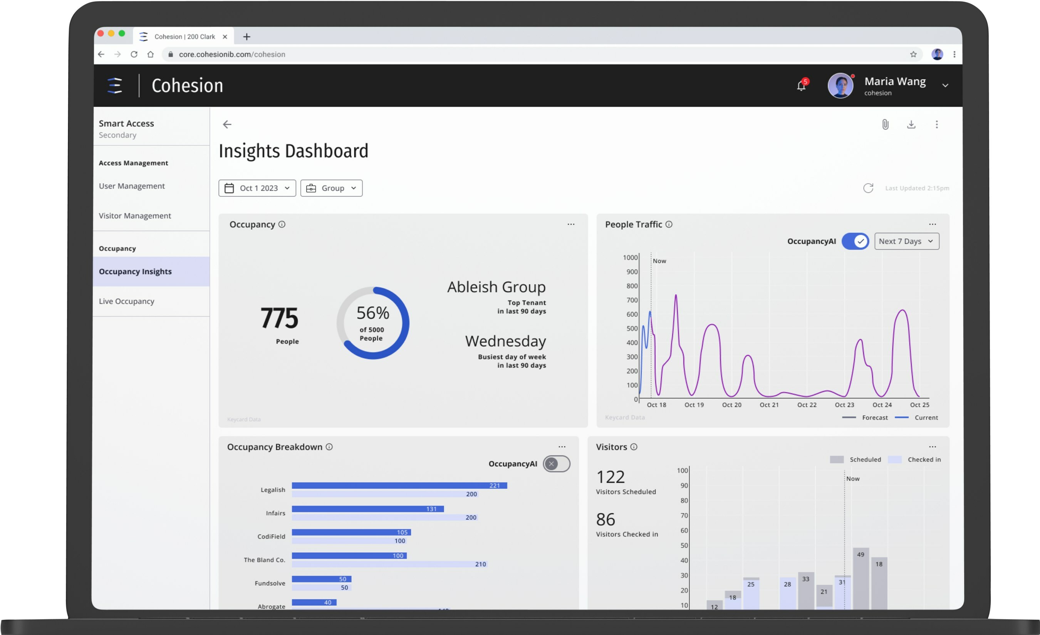1040x635 pixels.
Task: Click the attachment paperclip icon
Action: tap(885, 124)
